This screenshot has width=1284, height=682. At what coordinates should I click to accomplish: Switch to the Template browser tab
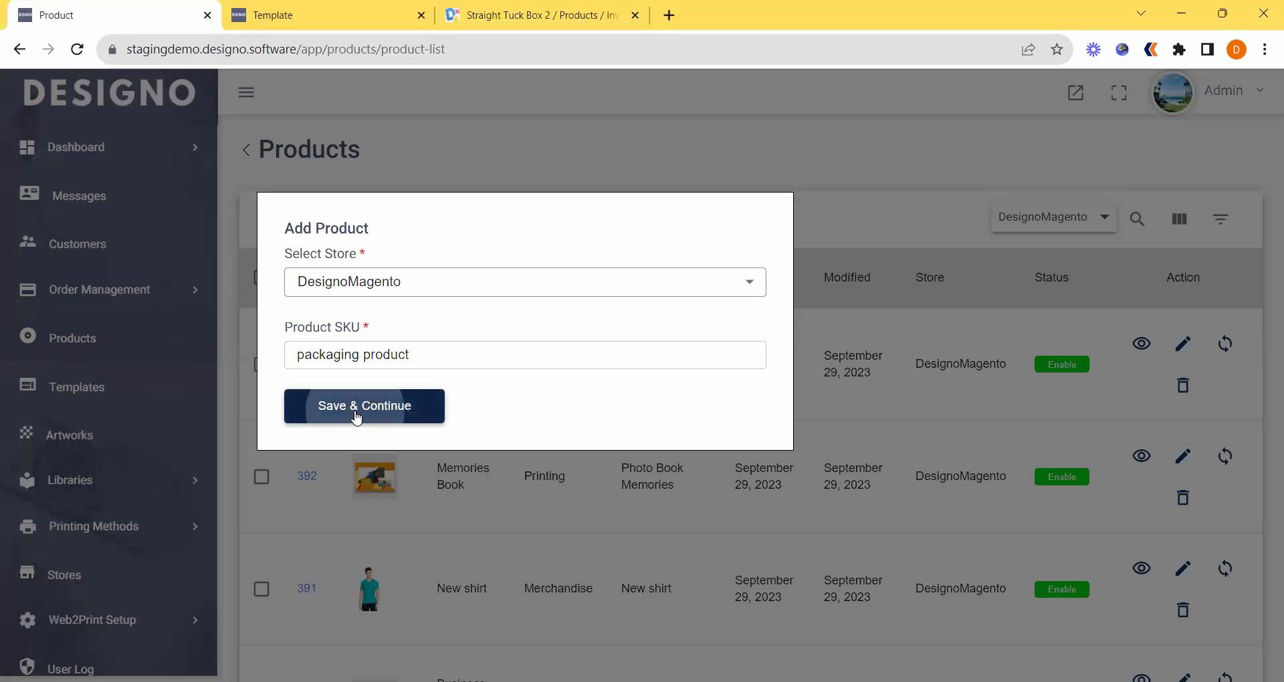(x=326, y=15)
